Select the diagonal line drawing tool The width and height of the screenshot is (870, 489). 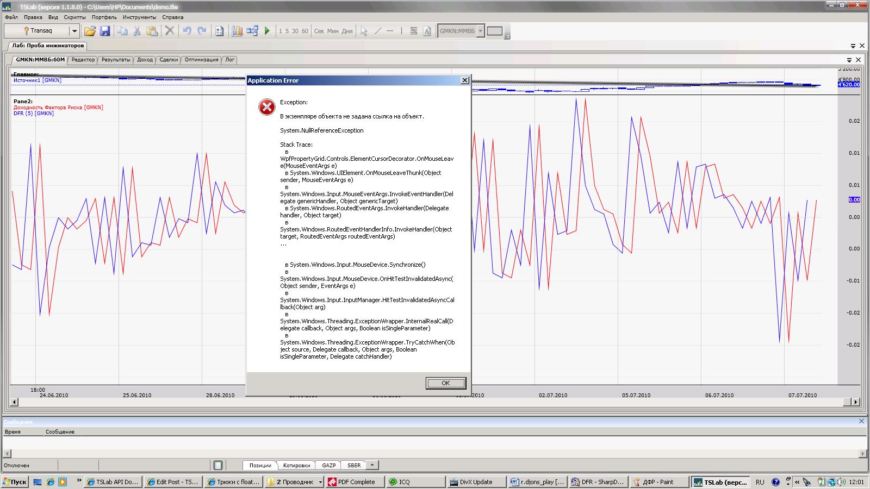pos(378,31)
